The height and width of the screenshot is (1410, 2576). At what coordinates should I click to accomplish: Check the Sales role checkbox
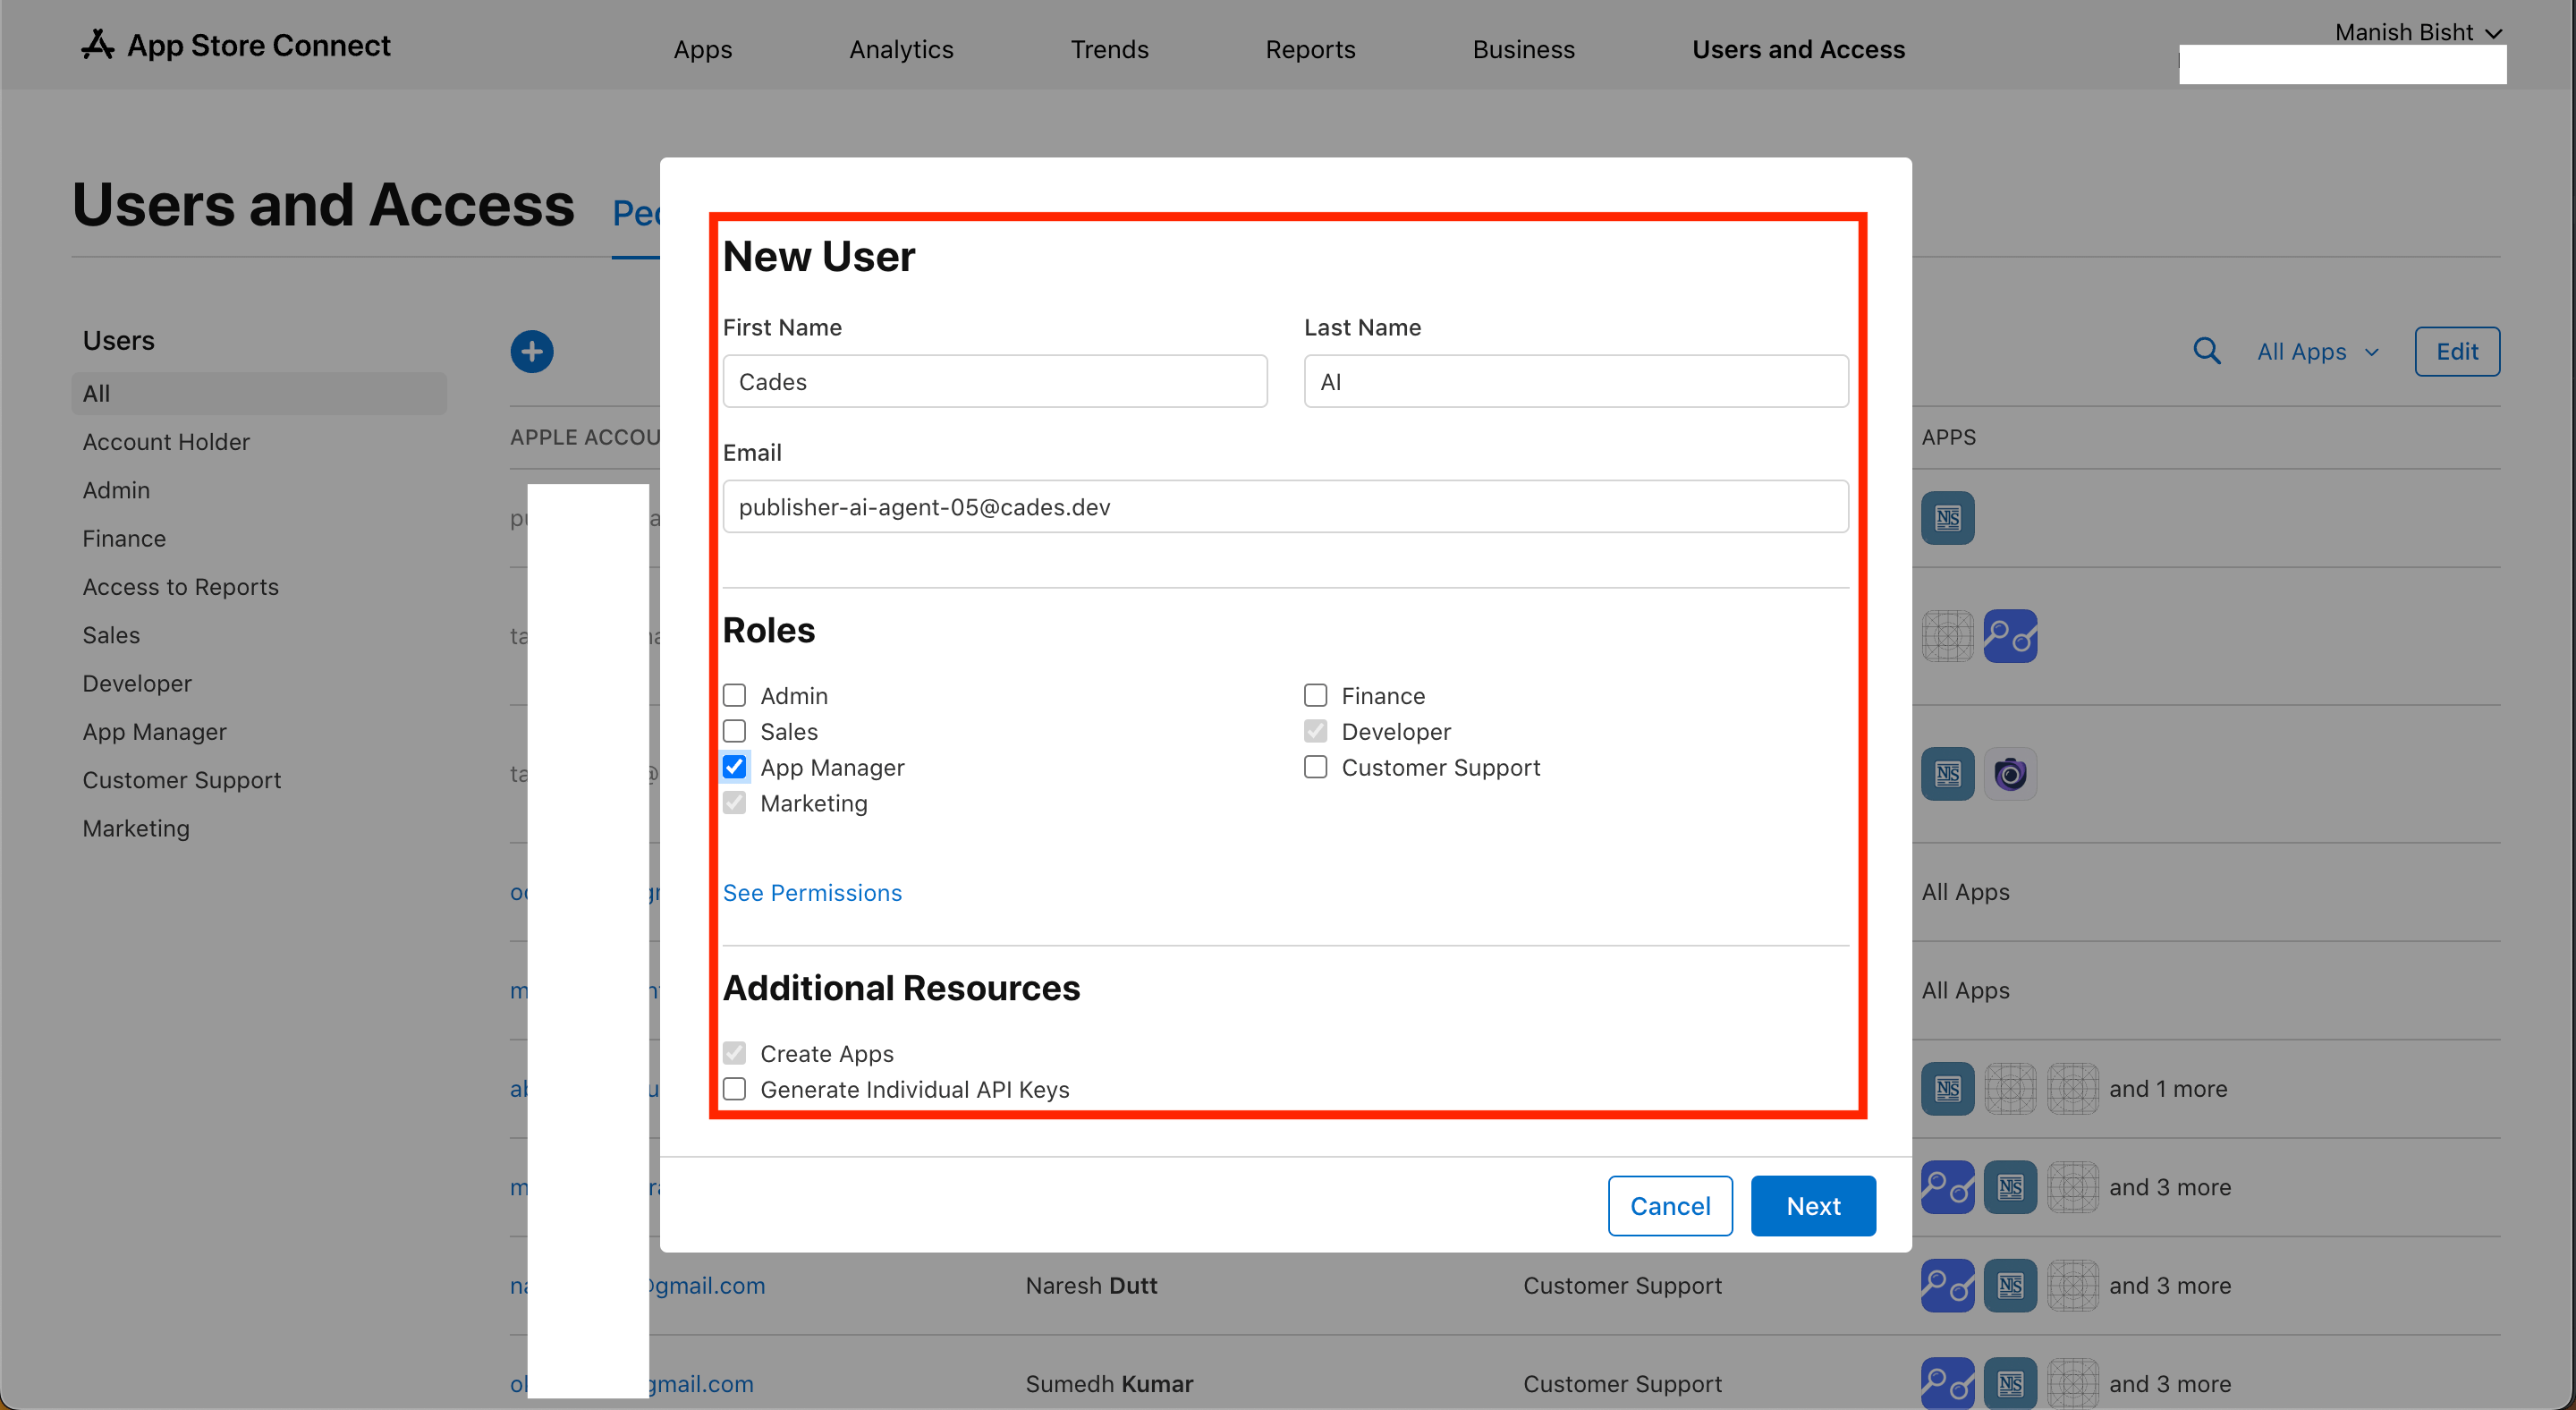[x=734, y=731]
